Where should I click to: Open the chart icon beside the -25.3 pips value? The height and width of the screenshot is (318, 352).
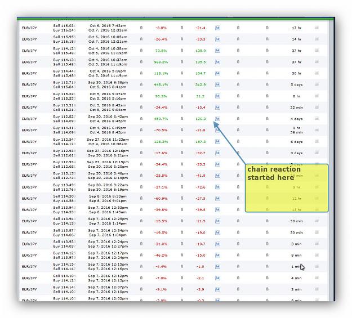[217, 164]
